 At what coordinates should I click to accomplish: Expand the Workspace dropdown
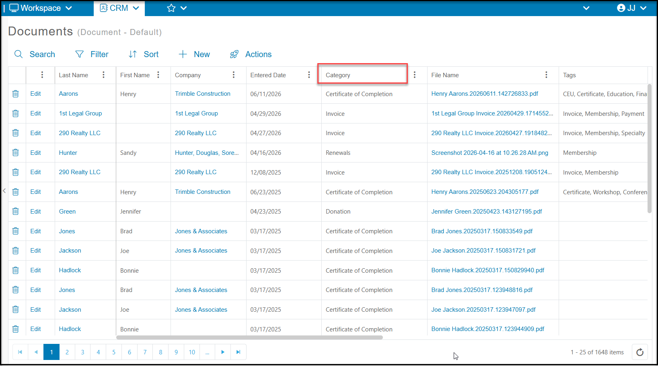(x=69, y=8)
